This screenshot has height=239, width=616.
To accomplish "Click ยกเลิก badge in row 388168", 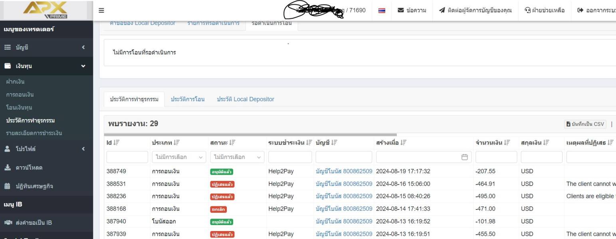I will click(x=218, y=210).
